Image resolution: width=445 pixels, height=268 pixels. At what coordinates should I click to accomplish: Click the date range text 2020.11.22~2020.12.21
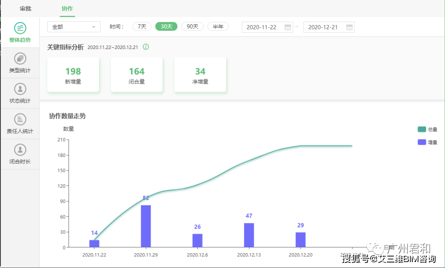(113, 48)
